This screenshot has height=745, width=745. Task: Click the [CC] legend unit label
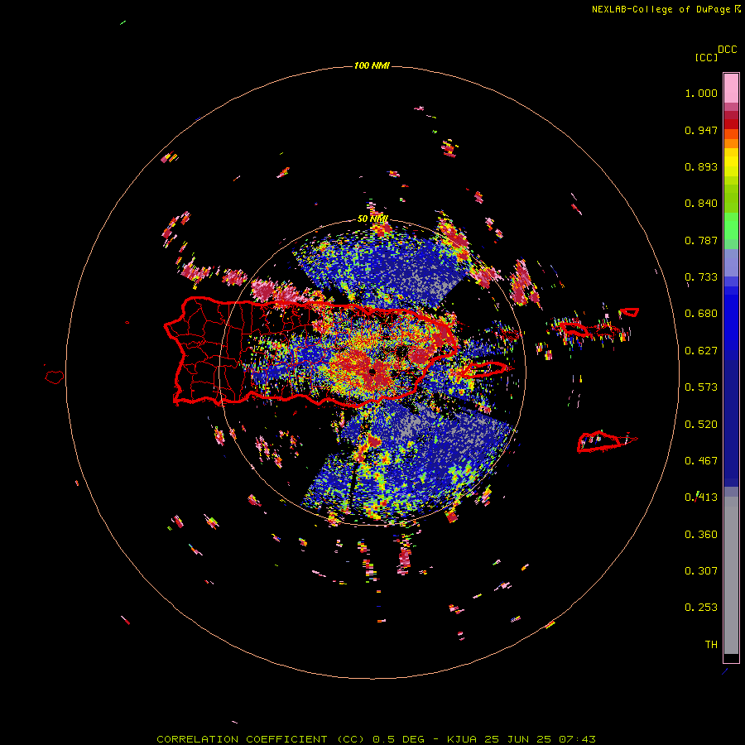[x=706, y=57]
